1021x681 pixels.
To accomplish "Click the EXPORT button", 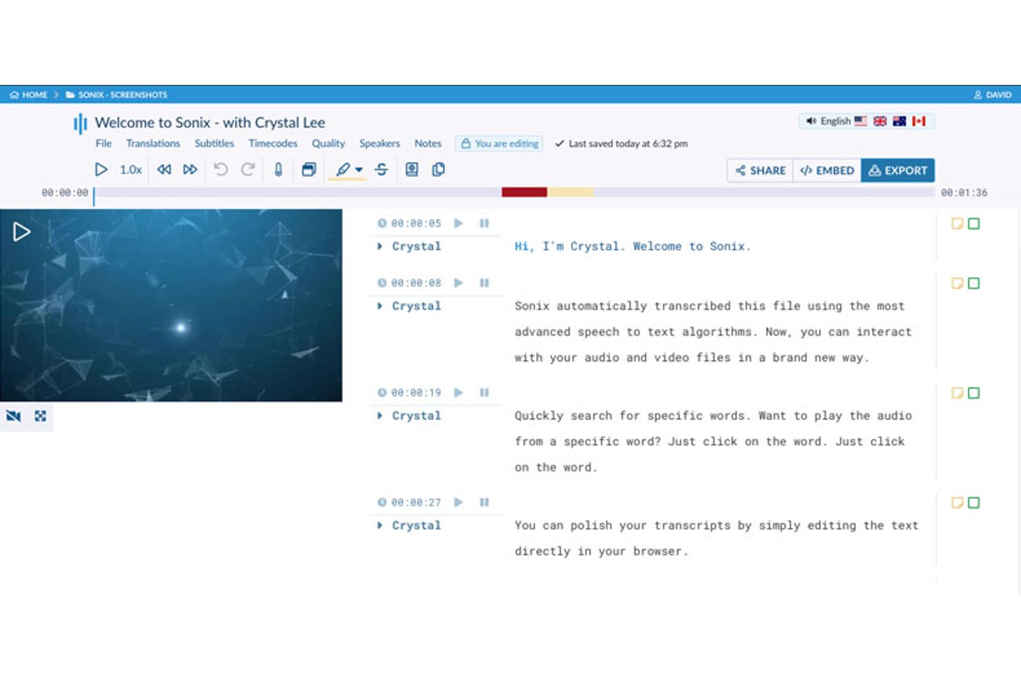I will (x=898, y=170).
